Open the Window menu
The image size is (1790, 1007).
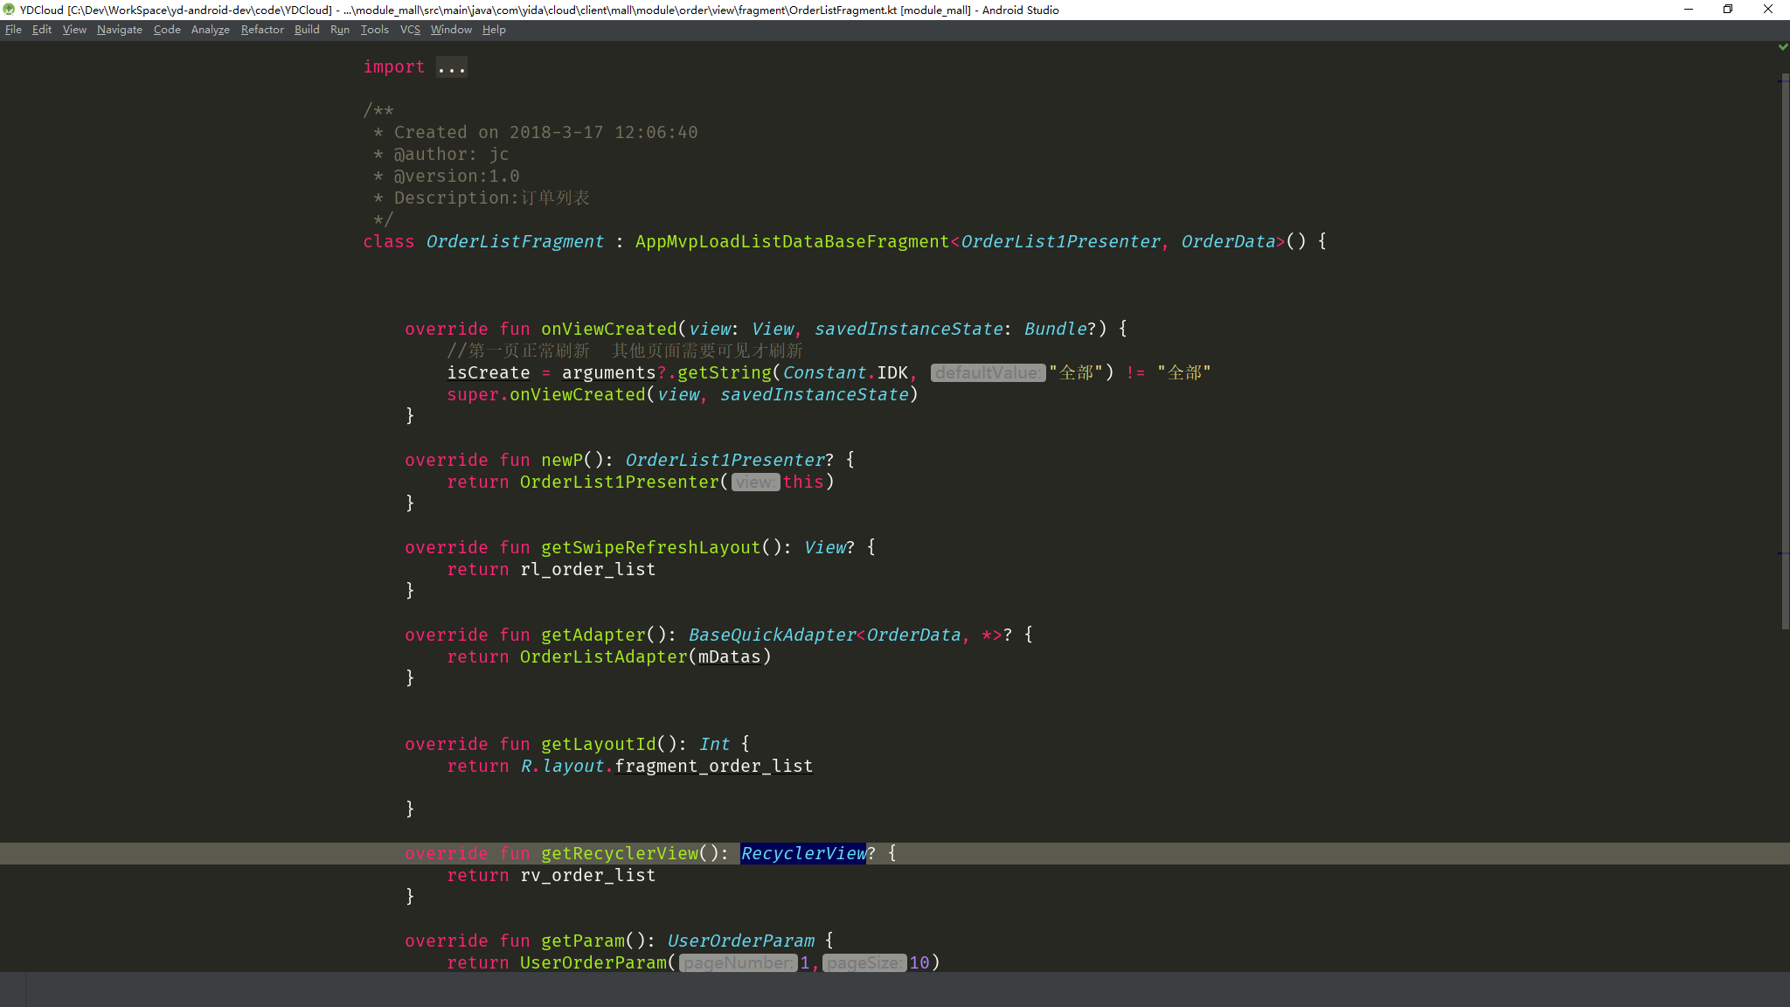tap(451, 29)
